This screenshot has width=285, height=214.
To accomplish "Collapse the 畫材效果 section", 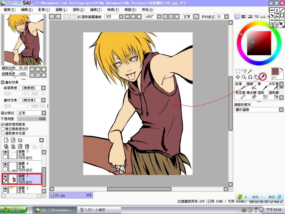I will click(x=3, y=82).
